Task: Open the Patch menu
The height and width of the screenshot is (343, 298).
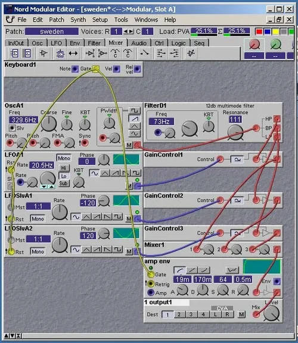Action: pyautogui.click(x=57, y=20)
